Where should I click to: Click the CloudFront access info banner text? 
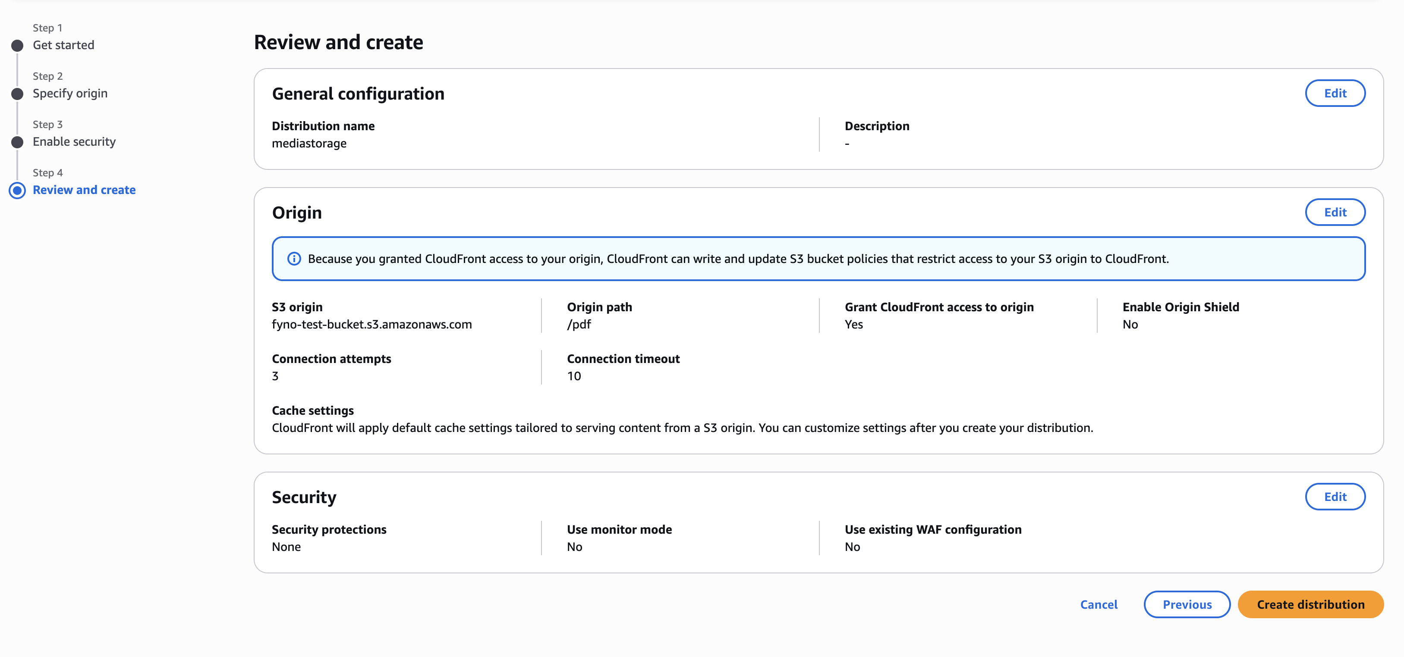(x=738, y=259)
